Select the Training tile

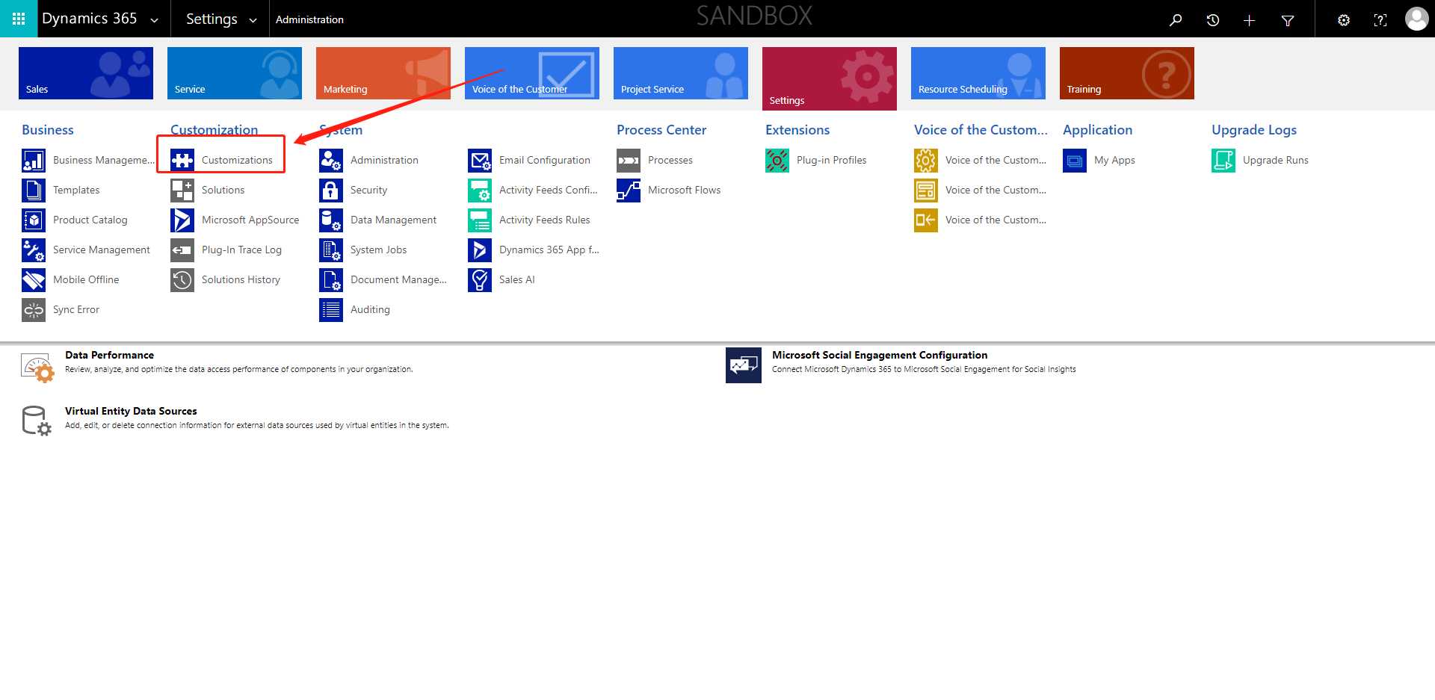[x=1127, y=73]
